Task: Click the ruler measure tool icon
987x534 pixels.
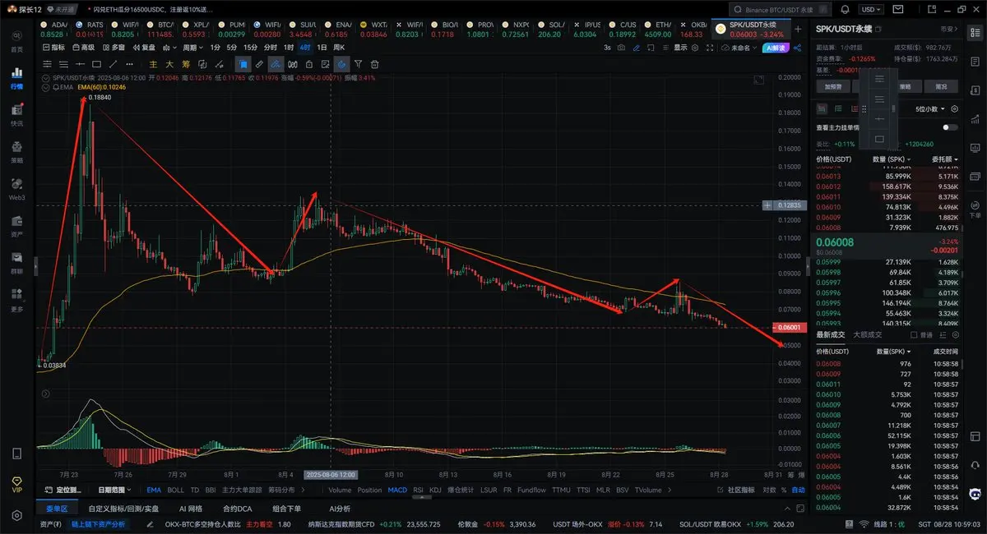Action: [x=258, y=64]
